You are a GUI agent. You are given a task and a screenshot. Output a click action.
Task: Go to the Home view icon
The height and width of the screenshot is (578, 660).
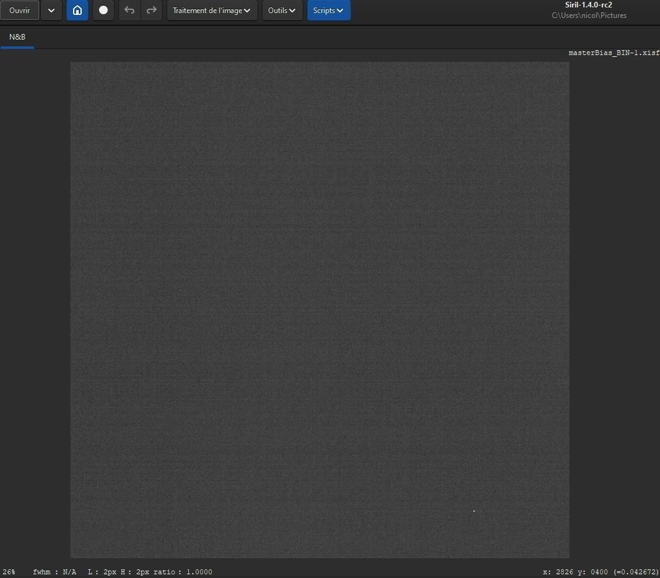(77, 10)
